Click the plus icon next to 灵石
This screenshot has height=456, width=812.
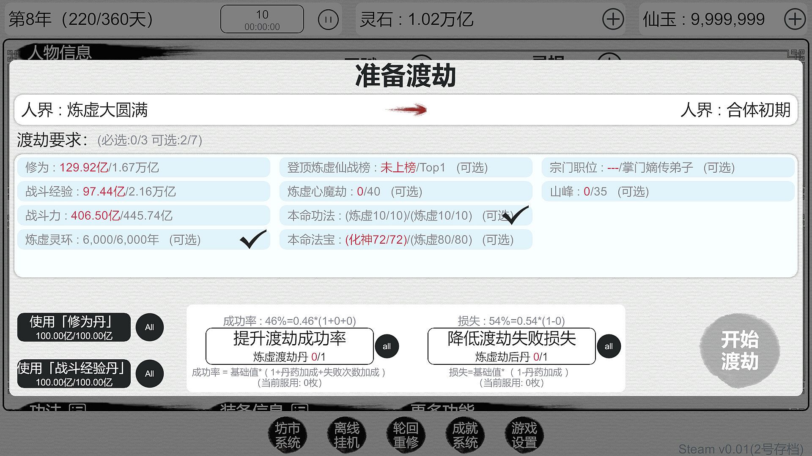click(613, 19)
